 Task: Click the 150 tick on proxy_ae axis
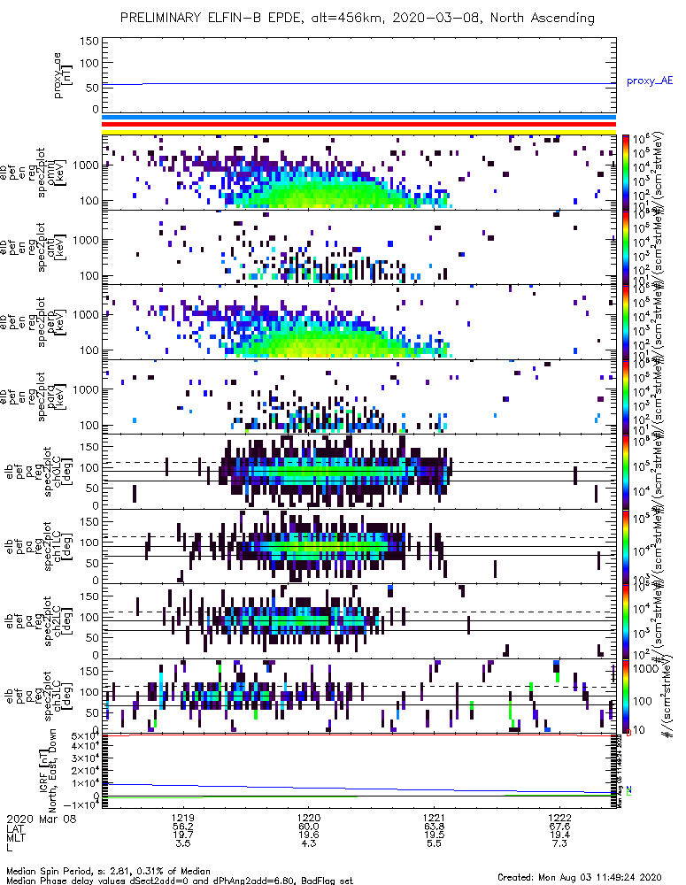click(x=89, y=42)
